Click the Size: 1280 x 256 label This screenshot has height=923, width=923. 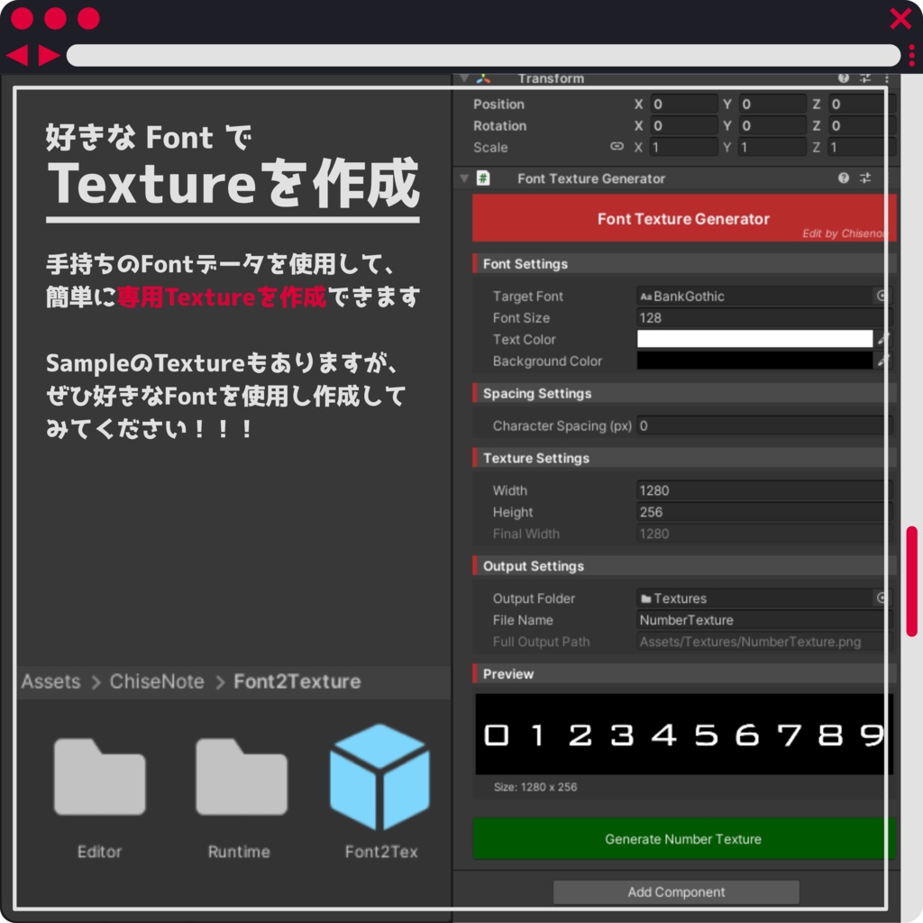pyautogui.click(x=535, y=787)
